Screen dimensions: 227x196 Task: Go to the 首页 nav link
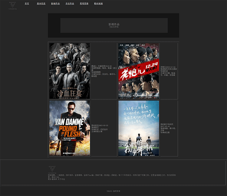click(27, 4)
